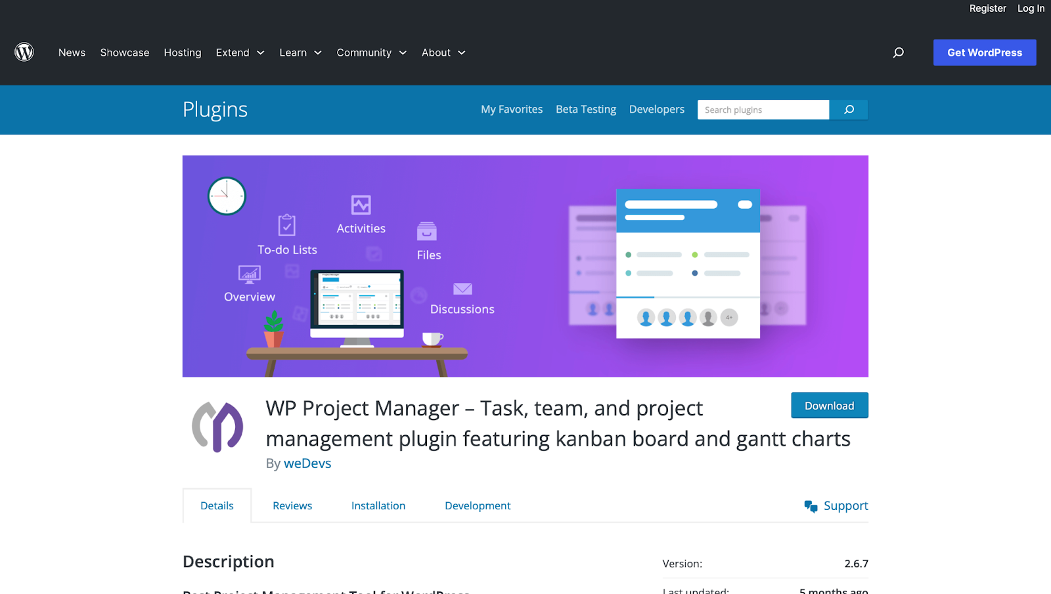Screen dimensions: 1051x594
Task: Click the Register link
Action: point(988,9)
